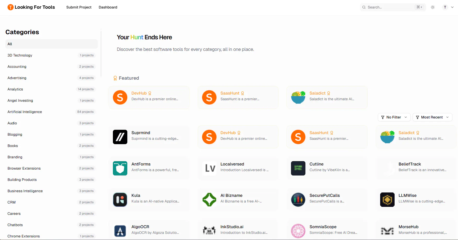Open the Angel Investing category

52,100
